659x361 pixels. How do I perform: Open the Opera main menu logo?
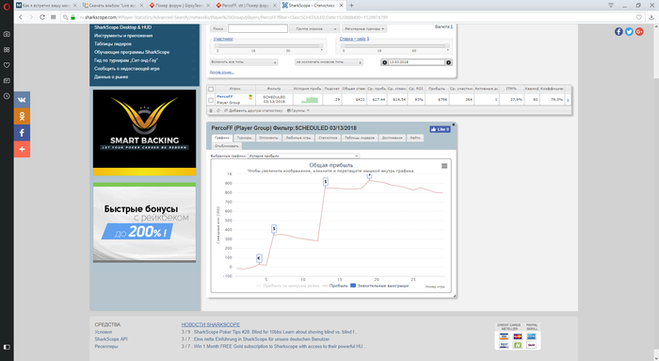[x=7, y=7]
